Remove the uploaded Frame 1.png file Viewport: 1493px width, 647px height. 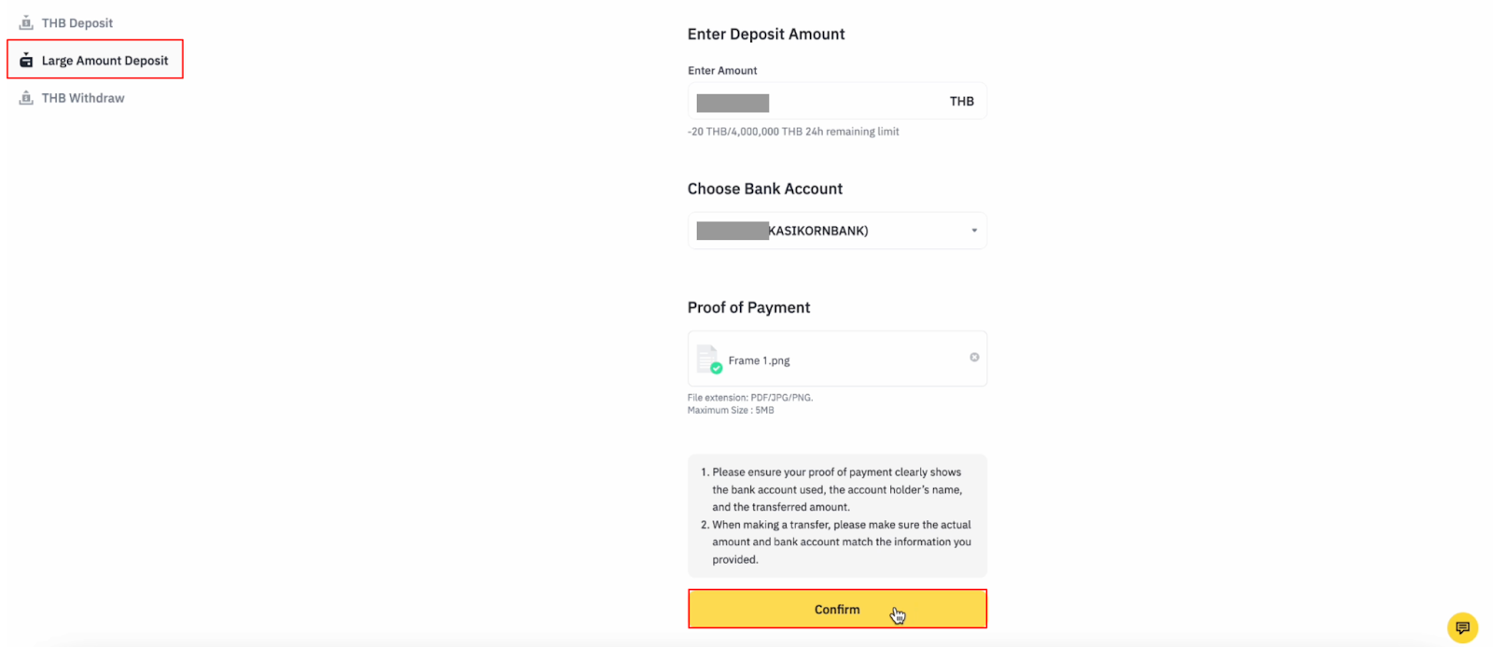coord(974,357)
